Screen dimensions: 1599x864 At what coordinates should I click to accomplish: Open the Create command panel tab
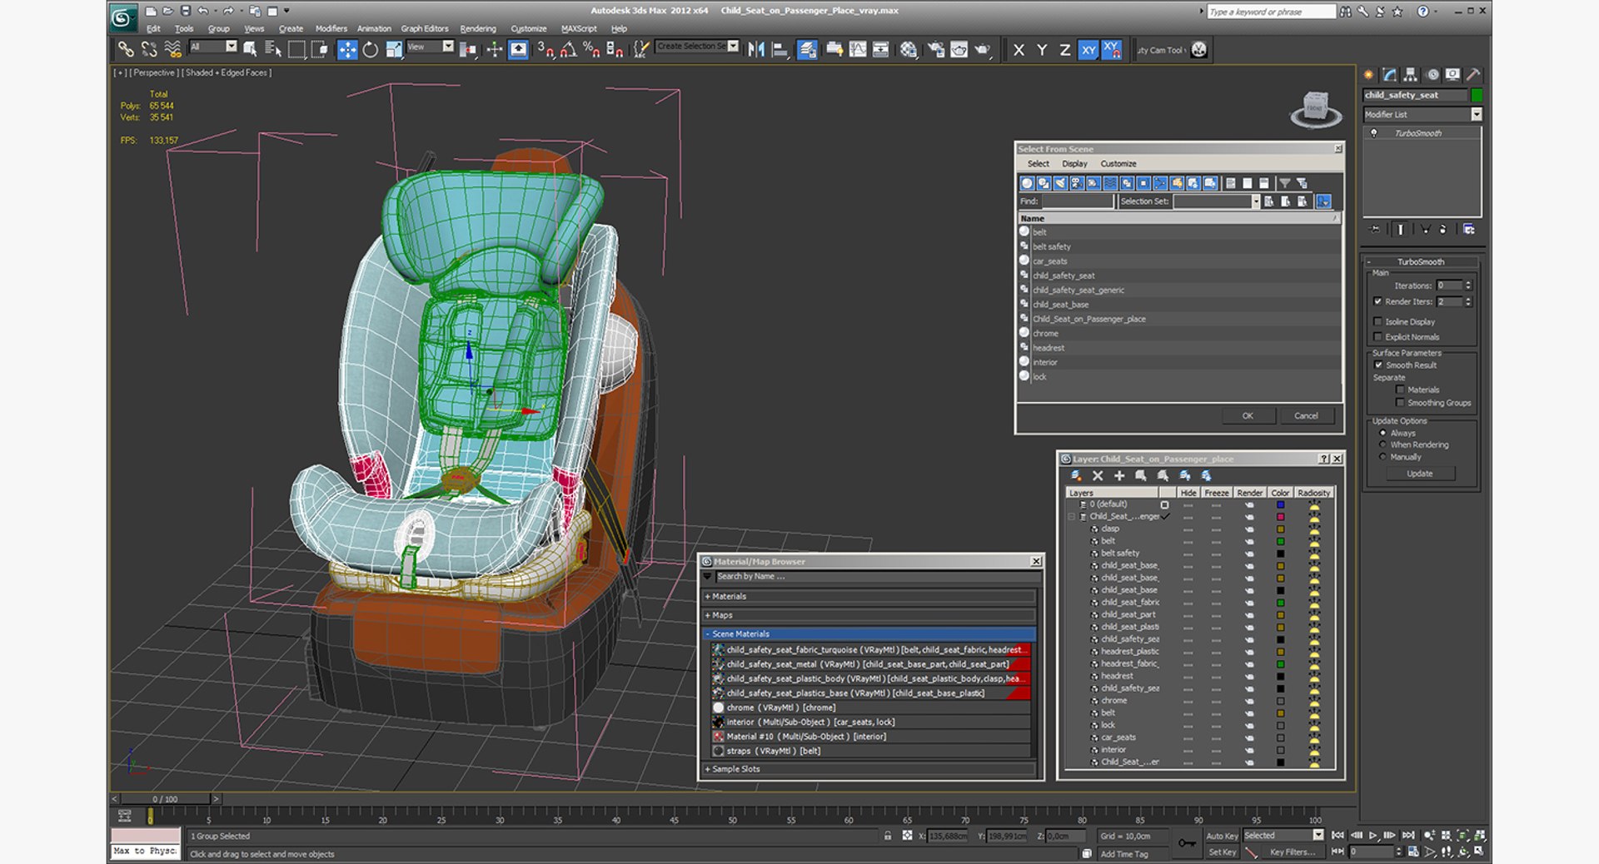tap(1368, 75)
